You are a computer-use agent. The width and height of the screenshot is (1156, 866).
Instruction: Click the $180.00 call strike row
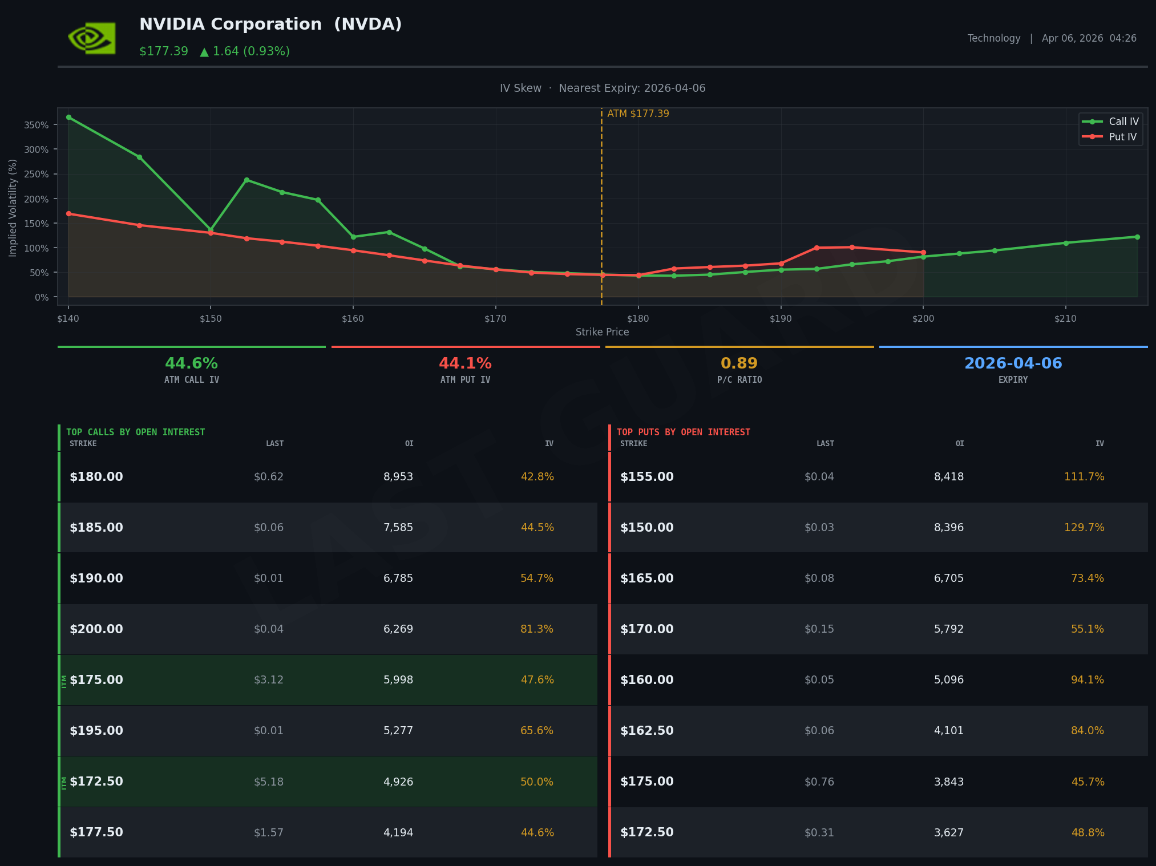(328, 477)
